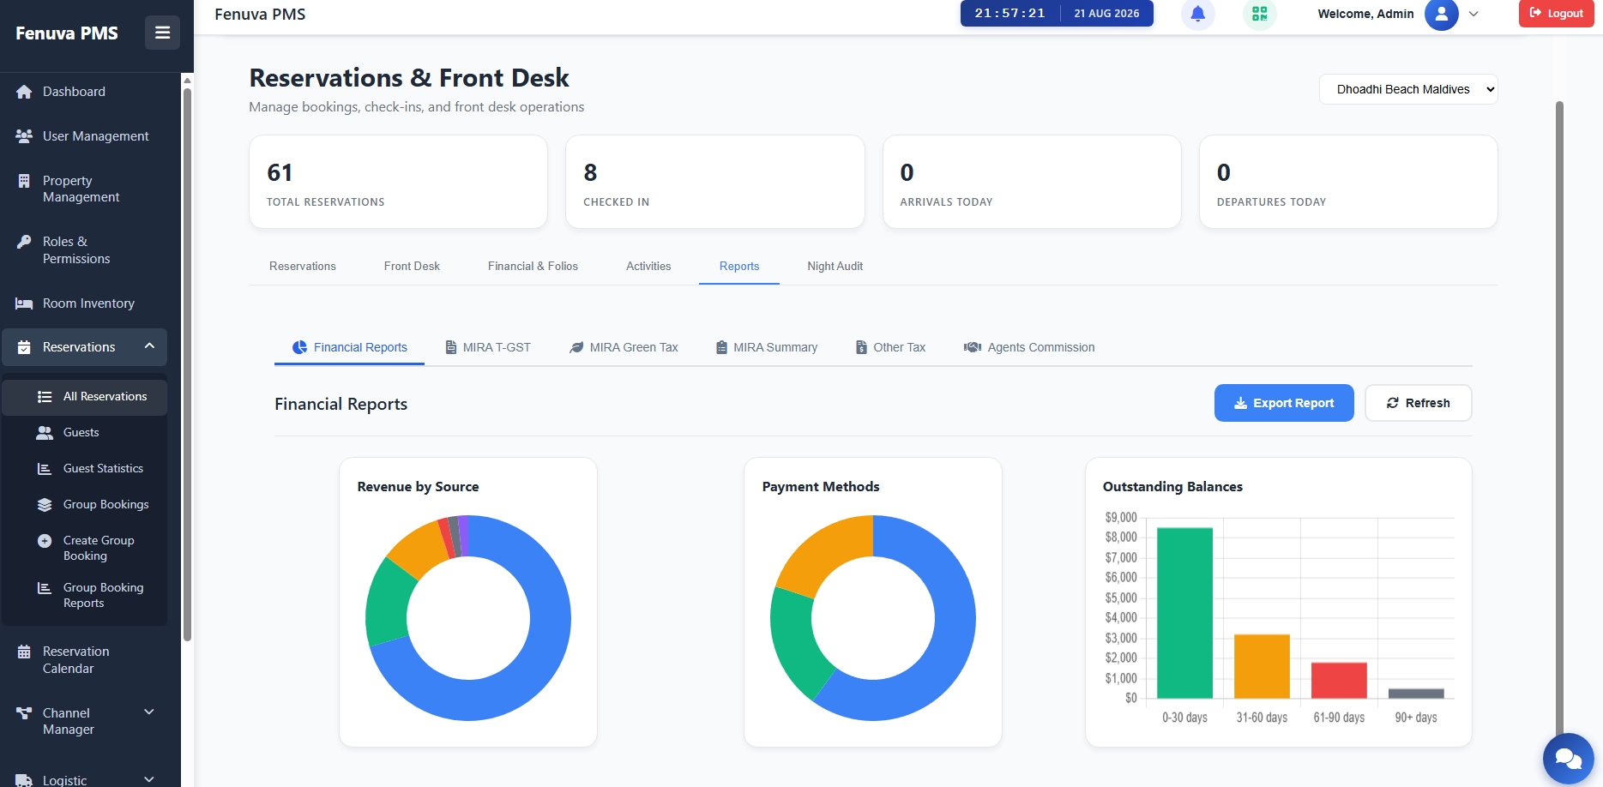Click the Reservation Calendar icon
The image size is (1603, 787).
24,652
